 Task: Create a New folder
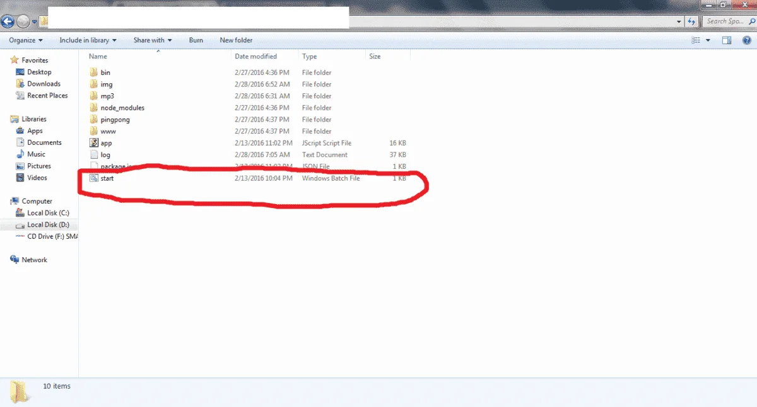(x=236, y=40)
